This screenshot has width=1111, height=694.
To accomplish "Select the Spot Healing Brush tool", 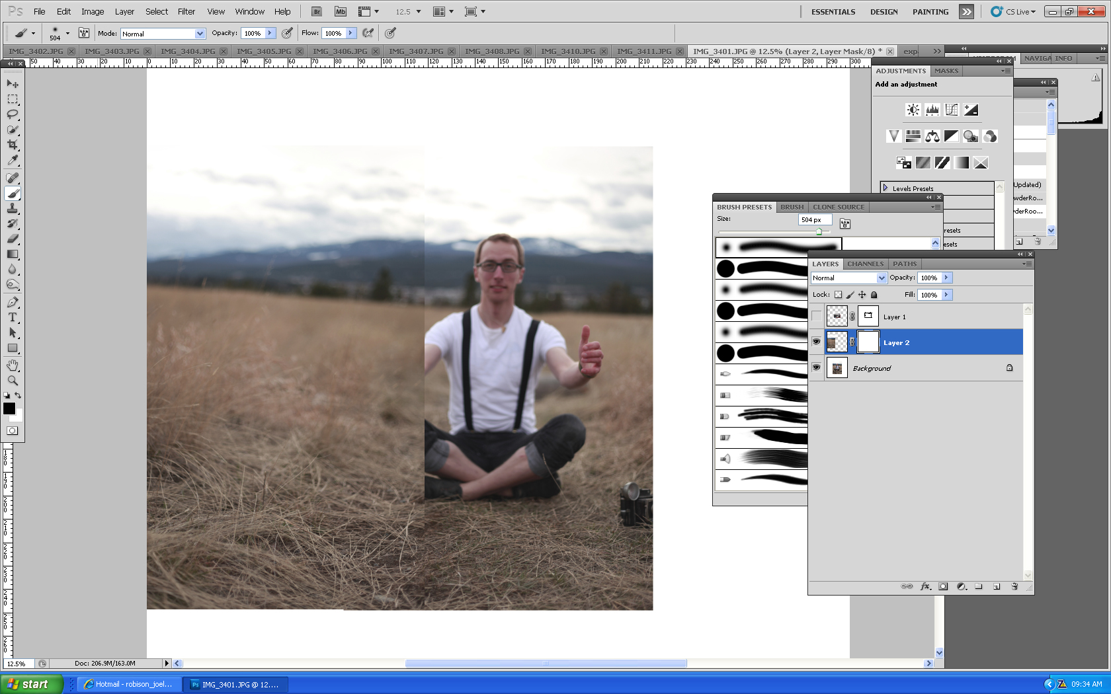I will pos(13,178).
